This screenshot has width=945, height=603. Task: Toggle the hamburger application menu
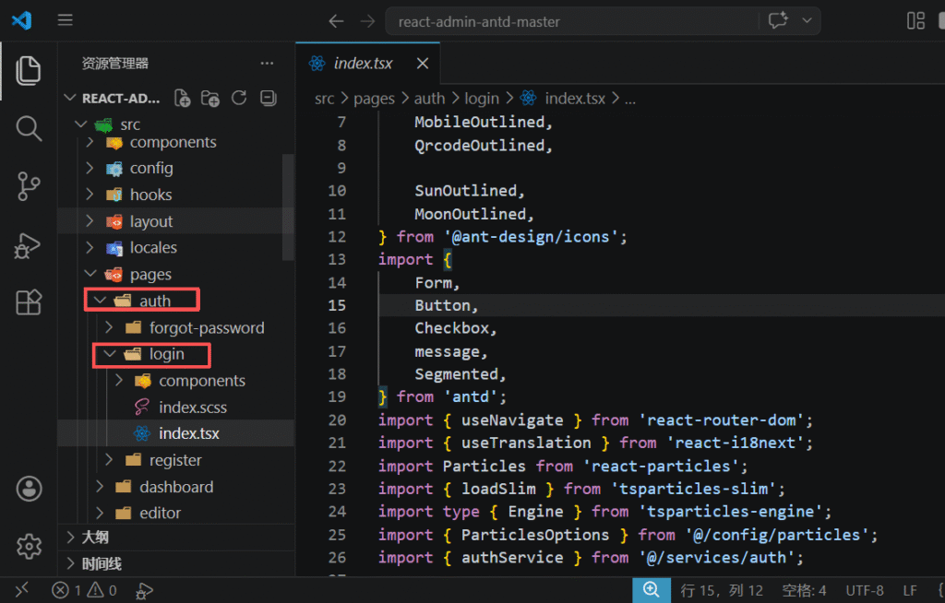point(65,20)
